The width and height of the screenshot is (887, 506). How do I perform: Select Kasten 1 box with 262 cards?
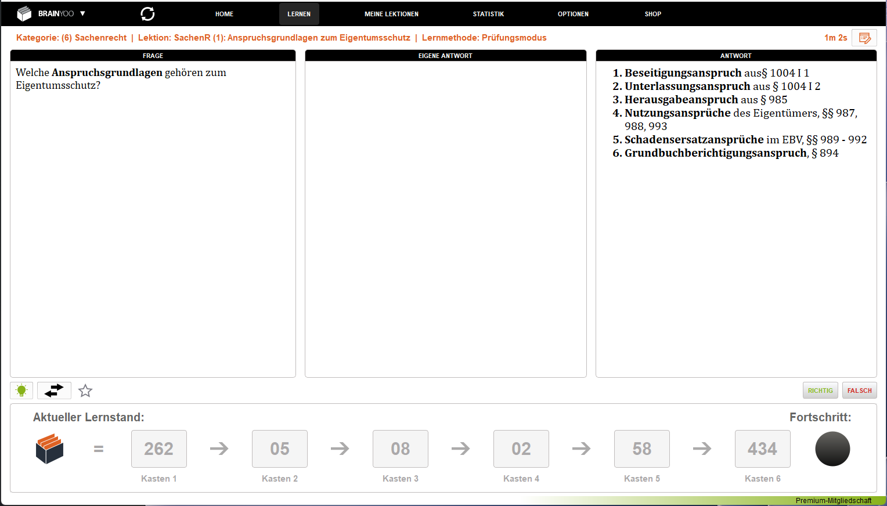tap(158, 449)
